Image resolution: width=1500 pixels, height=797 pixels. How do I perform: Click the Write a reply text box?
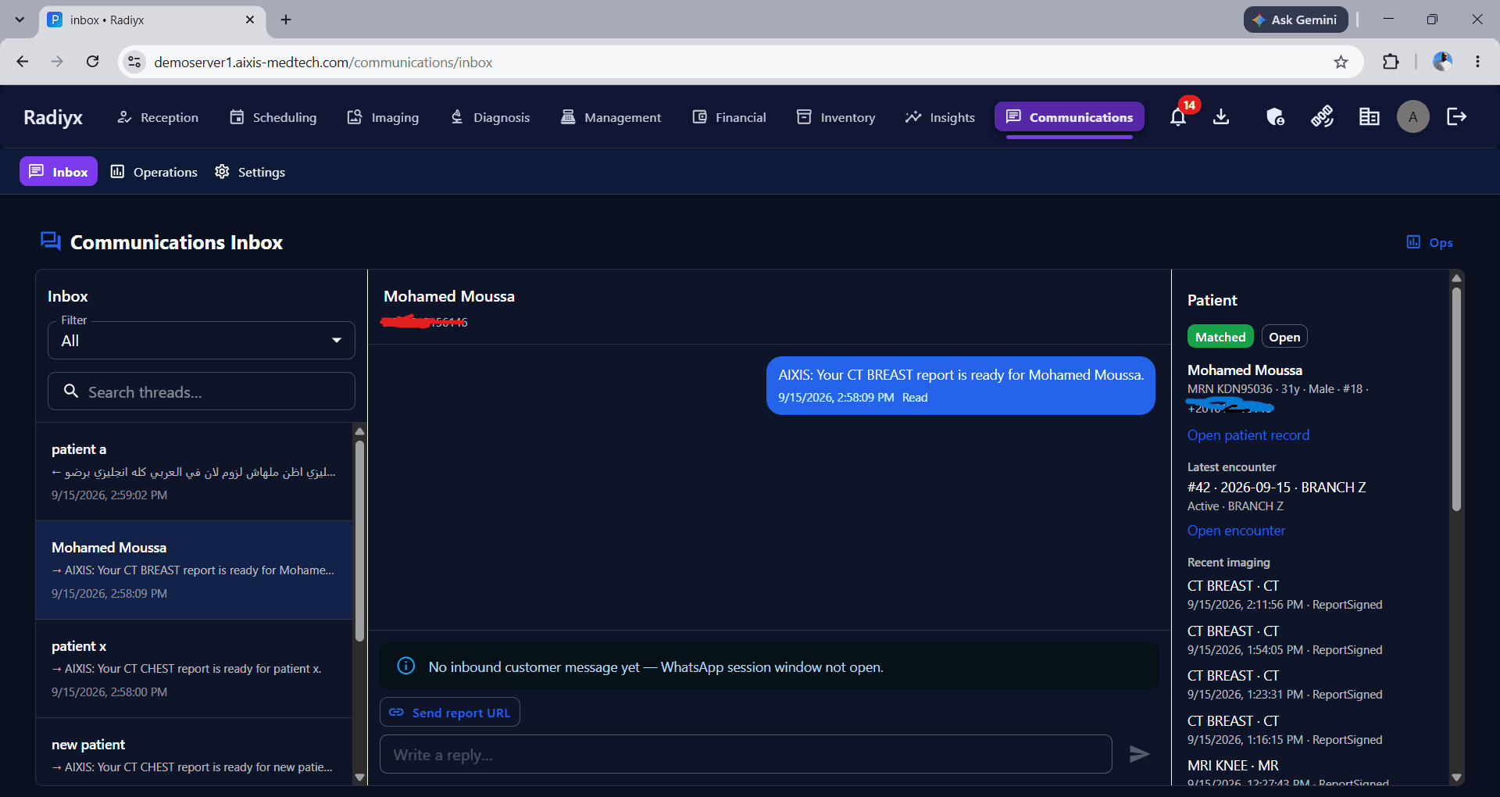tap(746, 754)
